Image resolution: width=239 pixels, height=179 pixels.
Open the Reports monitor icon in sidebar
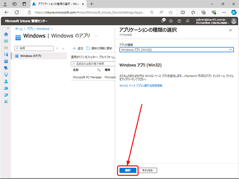(6, 75)
